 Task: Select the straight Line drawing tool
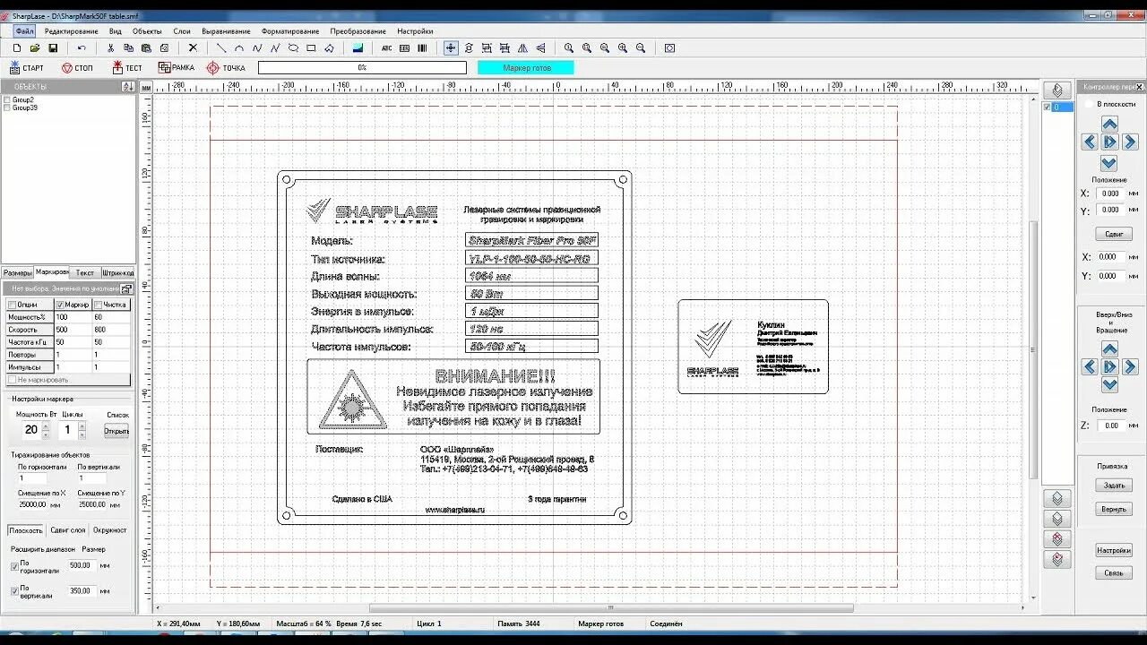[221, 47]
